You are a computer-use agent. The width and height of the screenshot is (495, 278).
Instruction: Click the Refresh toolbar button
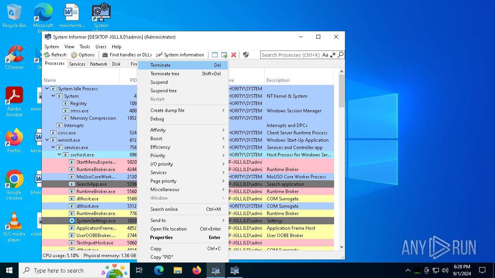click(55, 55)
